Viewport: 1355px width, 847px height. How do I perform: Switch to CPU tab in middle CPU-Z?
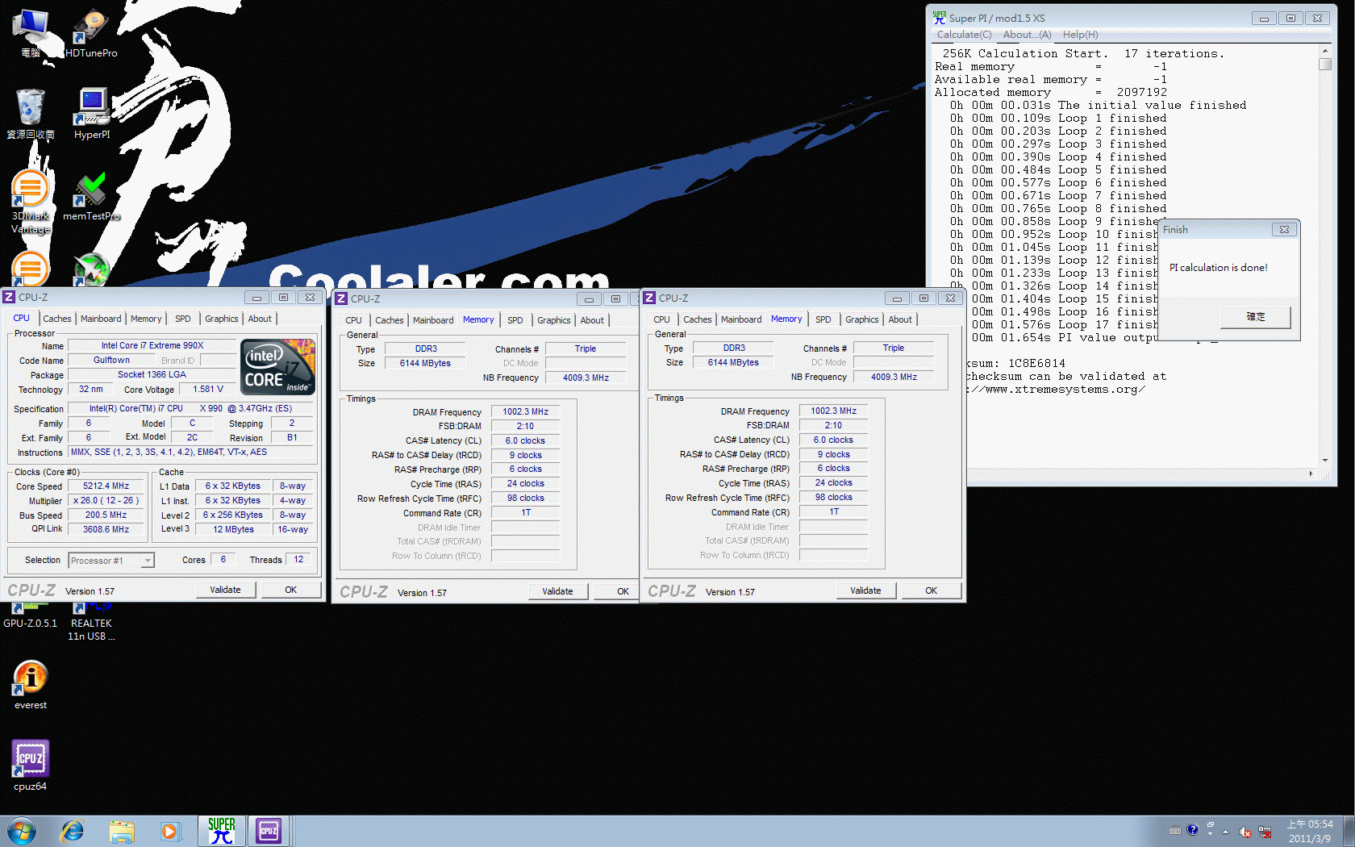[x=353, y=320]
